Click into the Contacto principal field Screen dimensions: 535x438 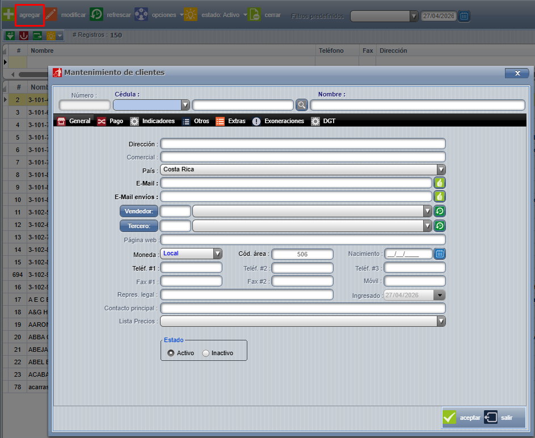[303, 309]
